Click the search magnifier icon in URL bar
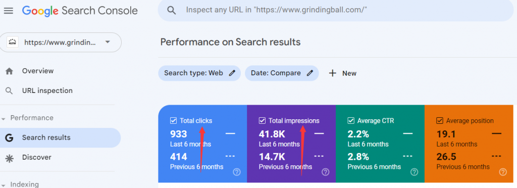This screenshot has width=517, height=188. point(171,10)
